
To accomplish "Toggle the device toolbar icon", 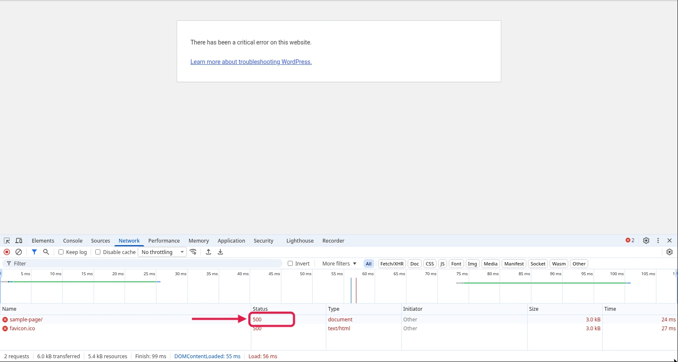I will pyautogui.click(x=19, y=240).
